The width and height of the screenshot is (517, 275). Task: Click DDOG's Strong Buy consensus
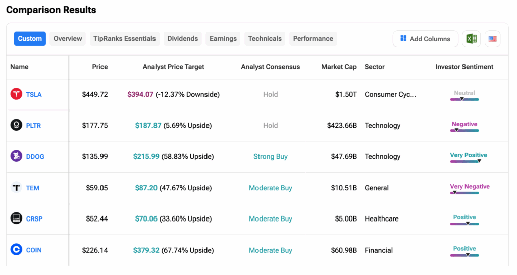click(x=270, y=156)
